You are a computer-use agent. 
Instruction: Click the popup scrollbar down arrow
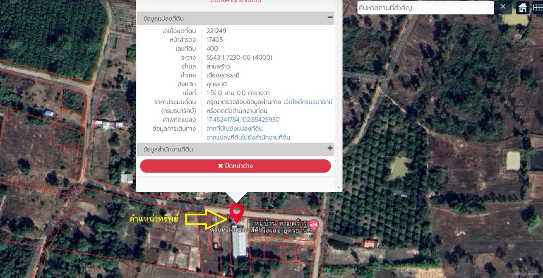point(339,187)
